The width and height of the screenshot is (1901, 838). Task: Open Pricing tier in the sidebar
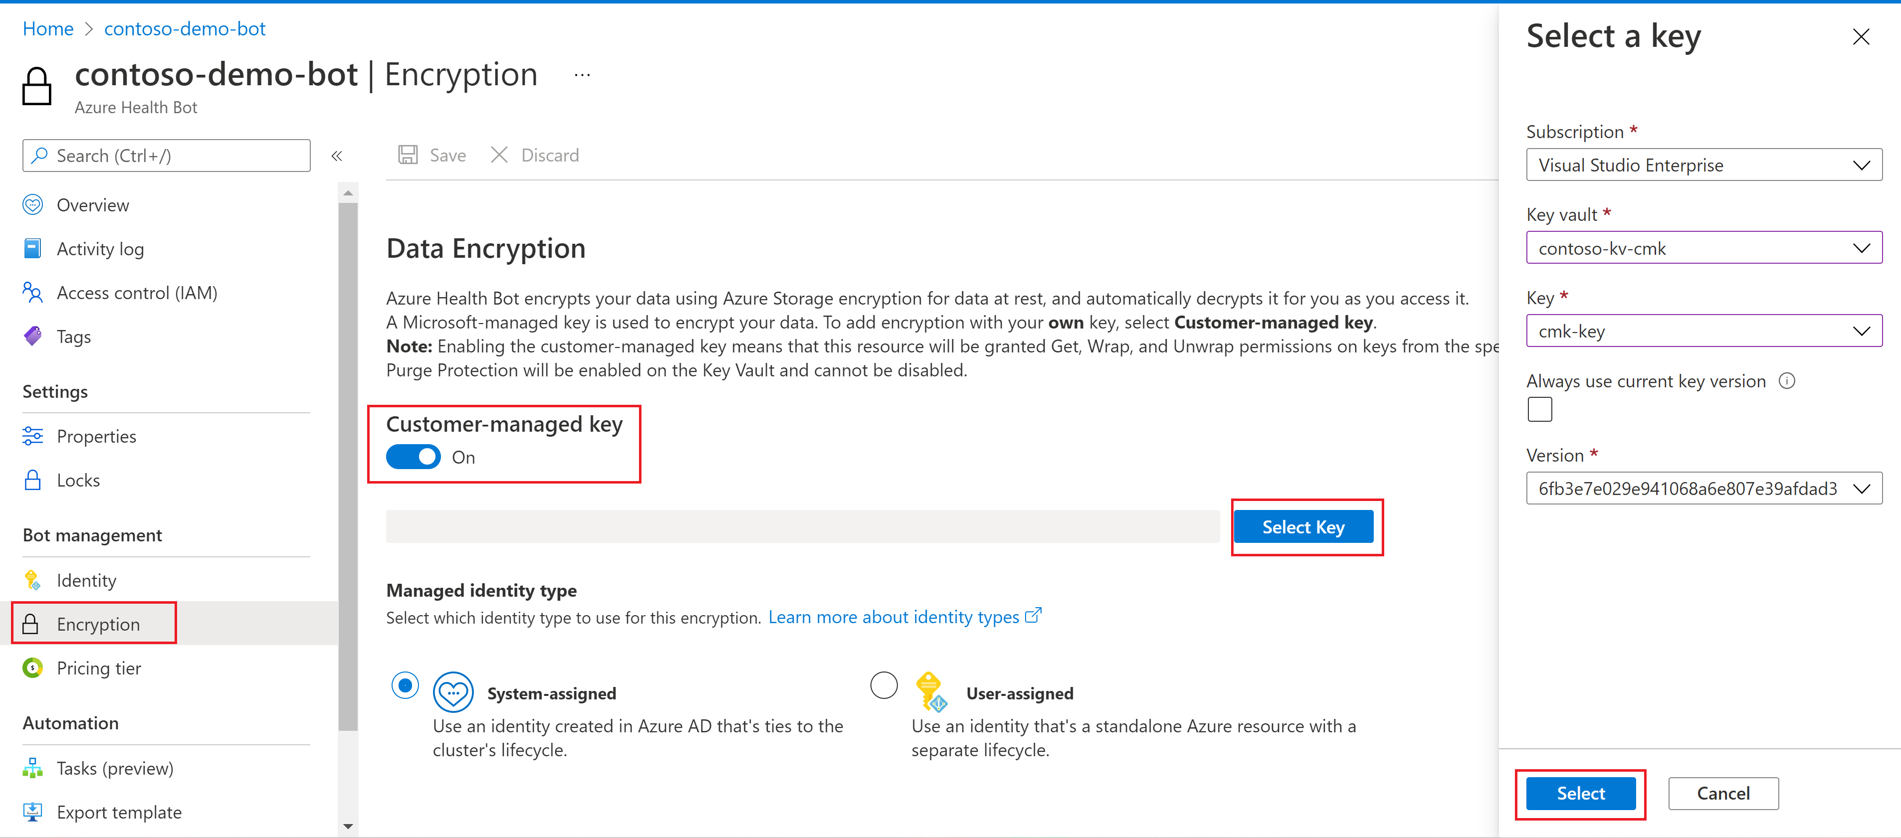tap(99, 669)
